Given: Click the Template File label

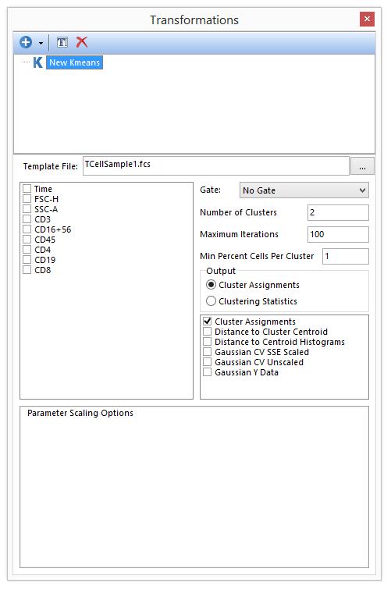Looking at the screenshot, I should (x=51, y=166).
